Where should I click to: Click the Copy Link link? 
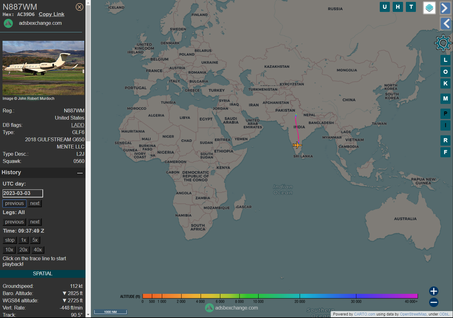click(52, 14)
